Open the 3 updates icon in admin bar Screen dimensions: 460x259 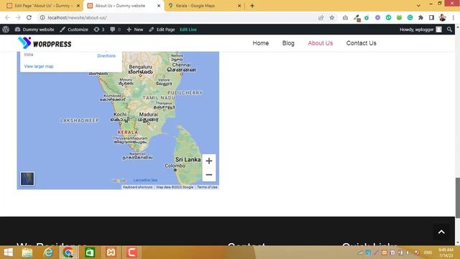pyautogui.click(x=99, y=29)
